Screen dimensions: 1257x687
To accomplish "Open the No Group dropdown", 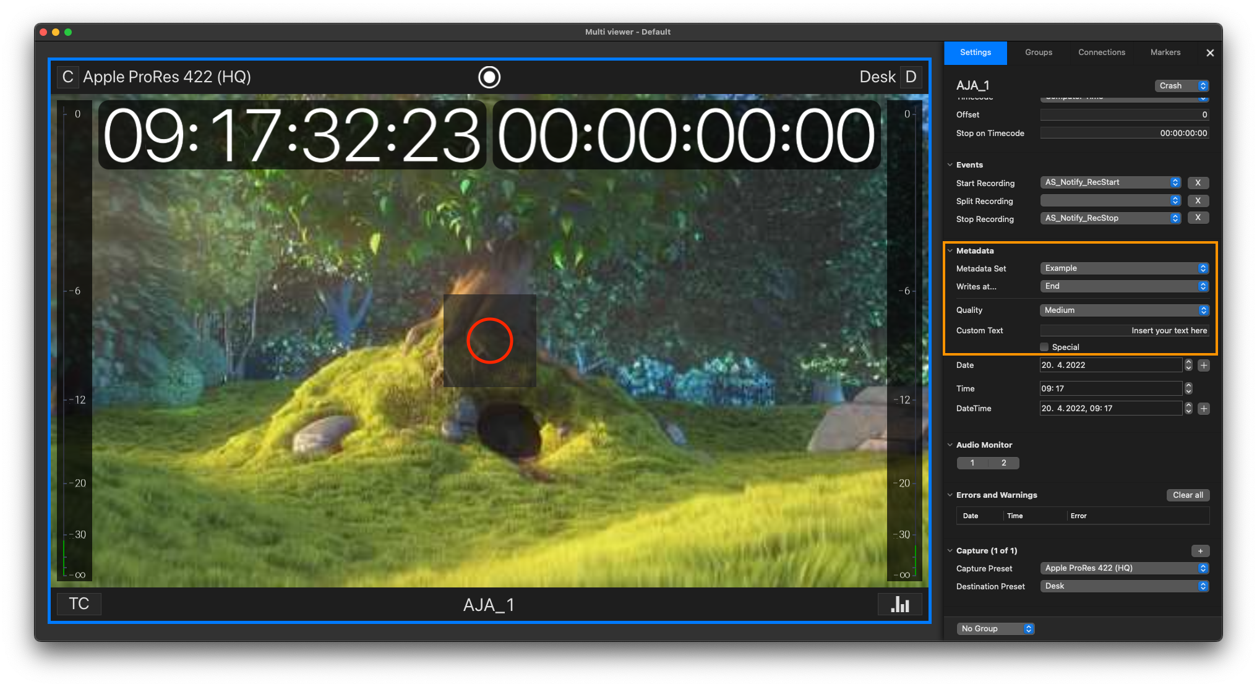I will (996, 629).
